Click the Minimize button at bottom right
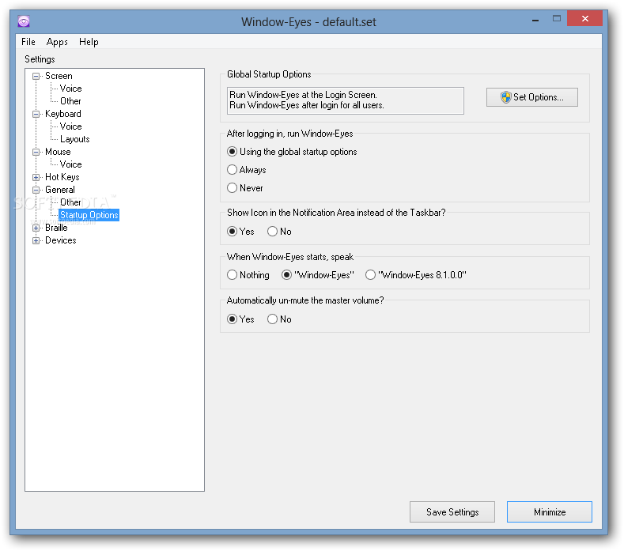The image size is (624, 551). [x=550, y=512]
